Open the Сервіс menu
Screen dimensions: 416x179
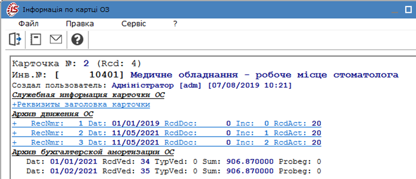tap(134, 24)
